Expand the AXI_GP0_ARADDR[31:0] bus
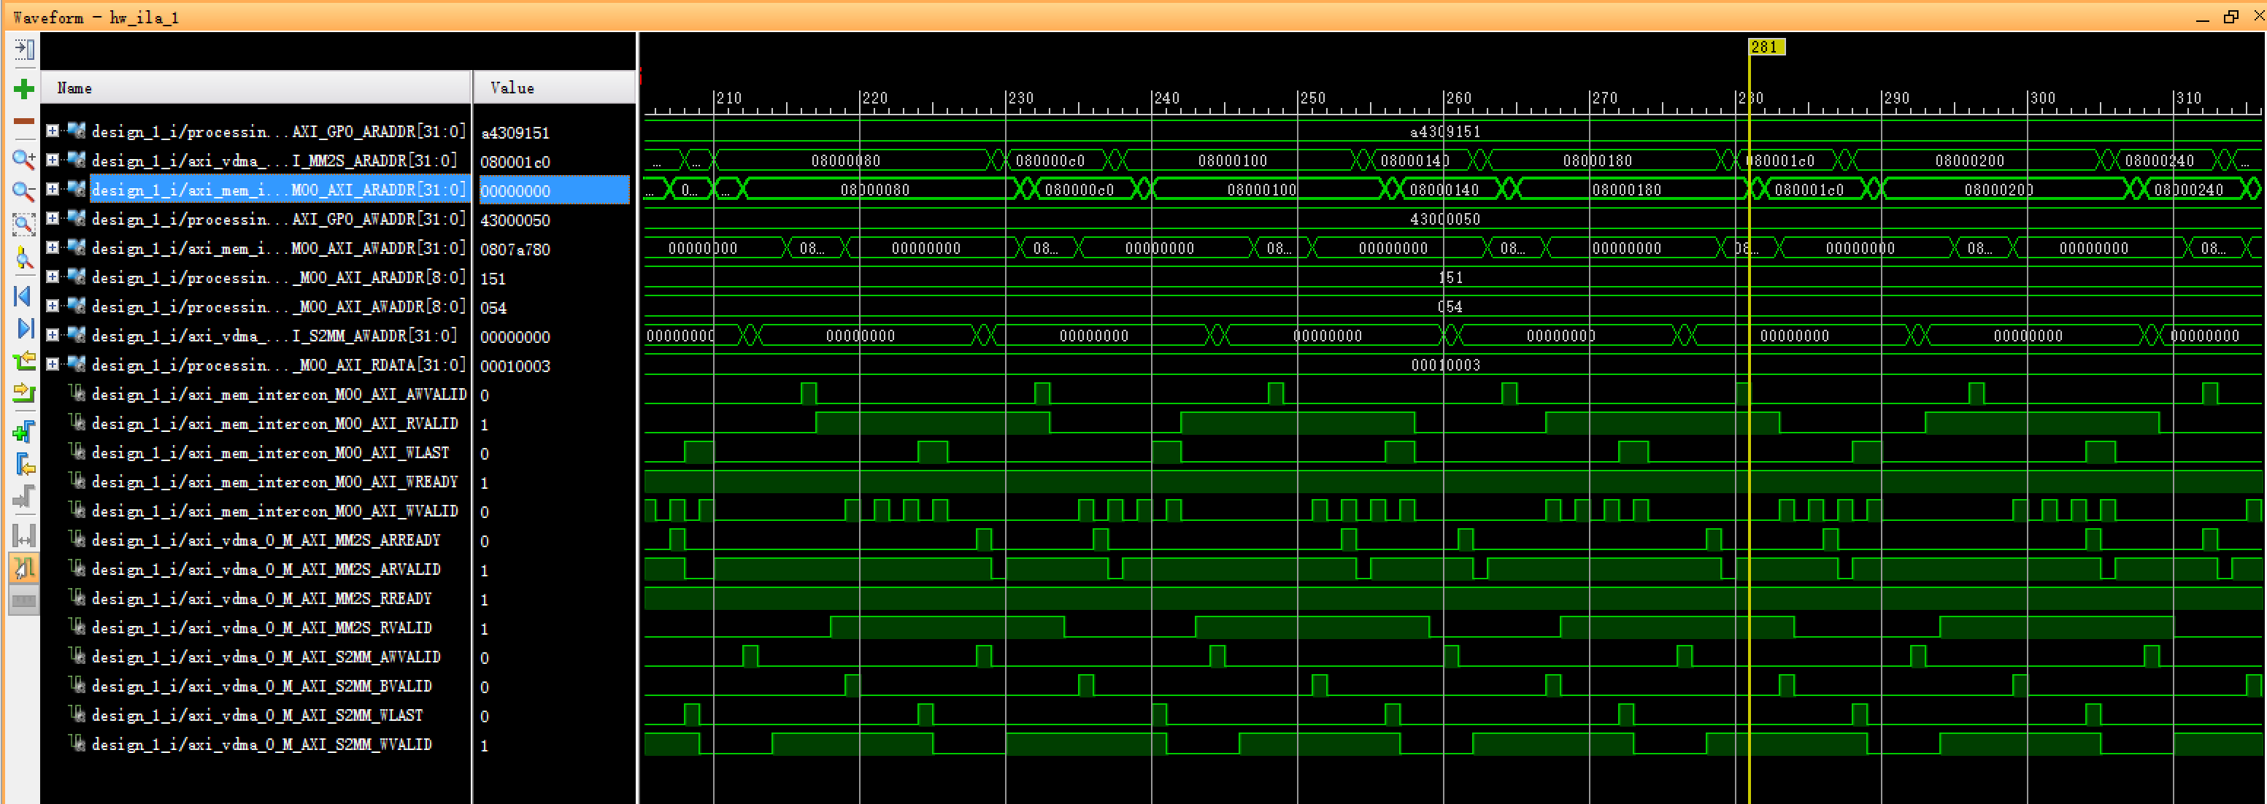This screenshot has width=2267, height=804. tap(53, 130)
